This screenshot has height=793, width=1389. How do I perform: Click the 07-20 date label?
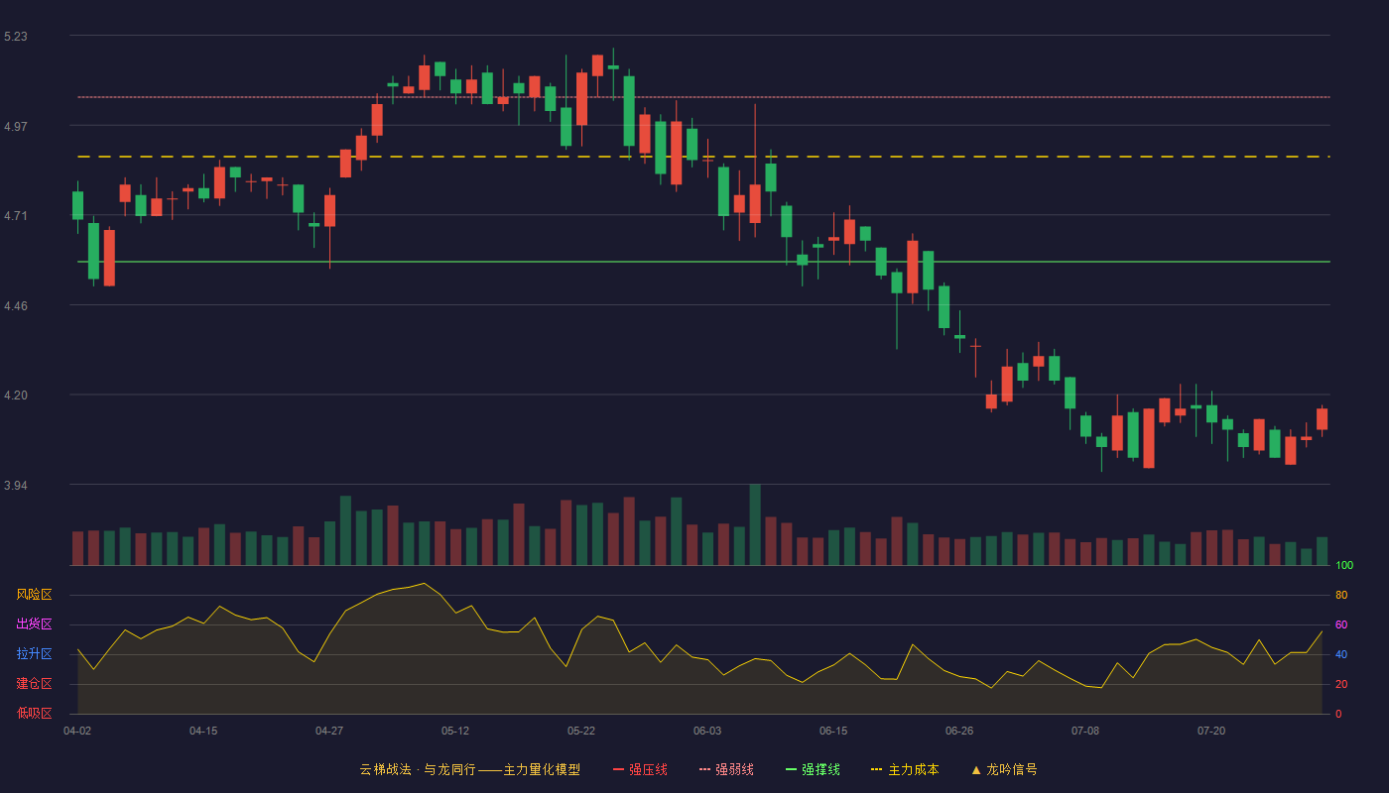tap(1211, 731)
